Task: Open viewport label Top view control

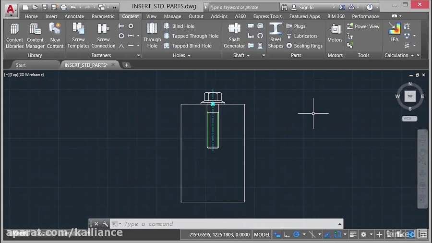Action: coord(14,74)
